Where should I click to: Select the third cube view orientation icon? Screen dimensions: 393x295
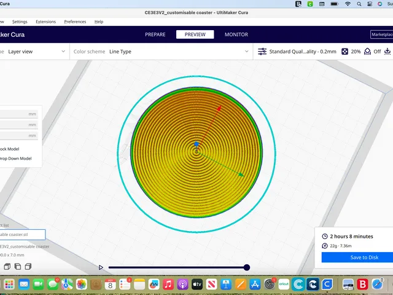[28, 266]
